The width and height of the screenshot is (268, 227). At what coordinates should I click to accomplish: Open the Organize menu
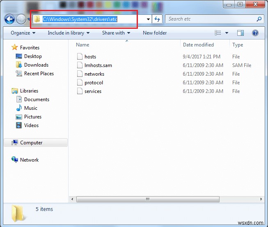23,33
